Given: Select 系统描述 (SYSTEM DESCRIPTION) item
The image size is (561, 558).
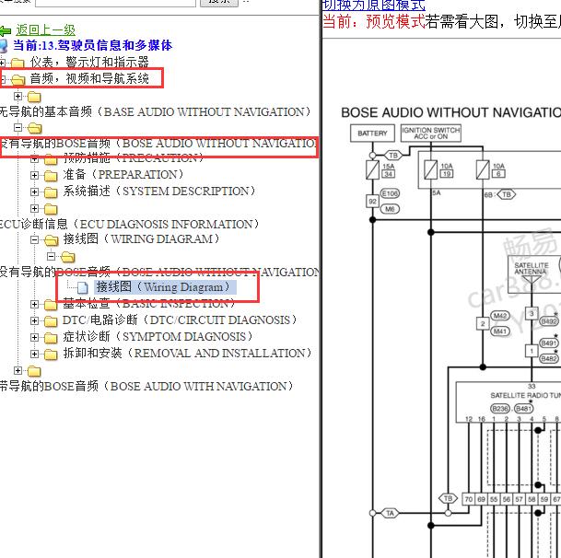Looking at the screenshot, I should [x=159, y=191].
